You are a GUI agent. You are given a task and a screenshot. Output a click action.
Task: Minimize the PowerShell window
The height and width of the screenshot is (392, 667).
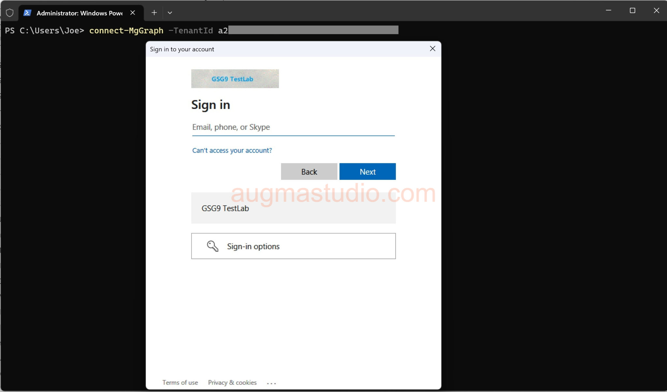click(x=608, y=10)
